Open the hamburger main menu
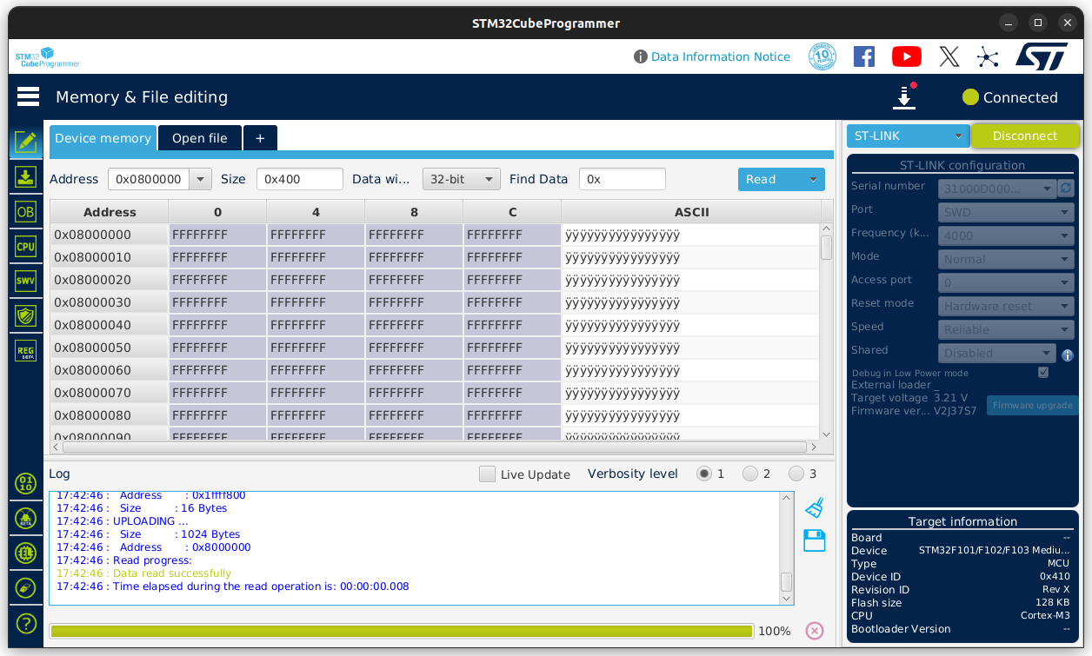The width and height of the screenshot is (1092, 656). 28,96
